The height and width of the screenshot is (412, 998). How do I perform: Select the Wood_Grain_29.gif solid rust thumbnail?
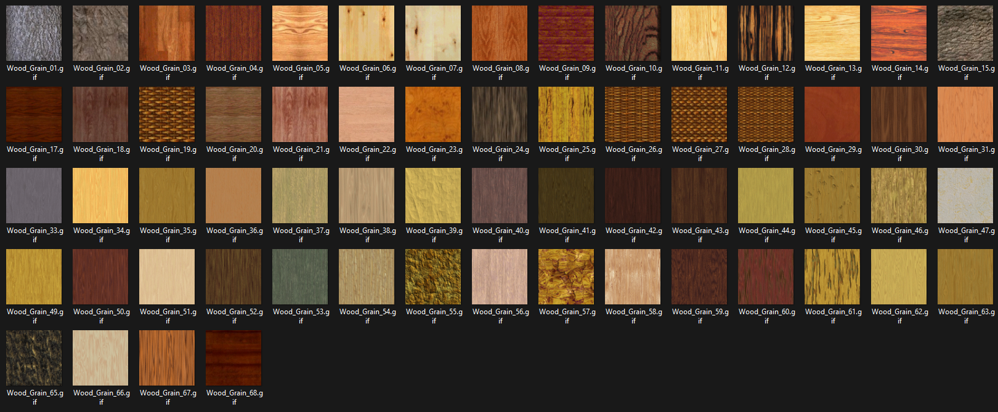(x=832, y=114)
